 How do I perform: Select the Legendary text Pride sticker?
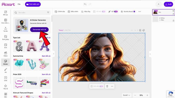[x=32, y=83]
